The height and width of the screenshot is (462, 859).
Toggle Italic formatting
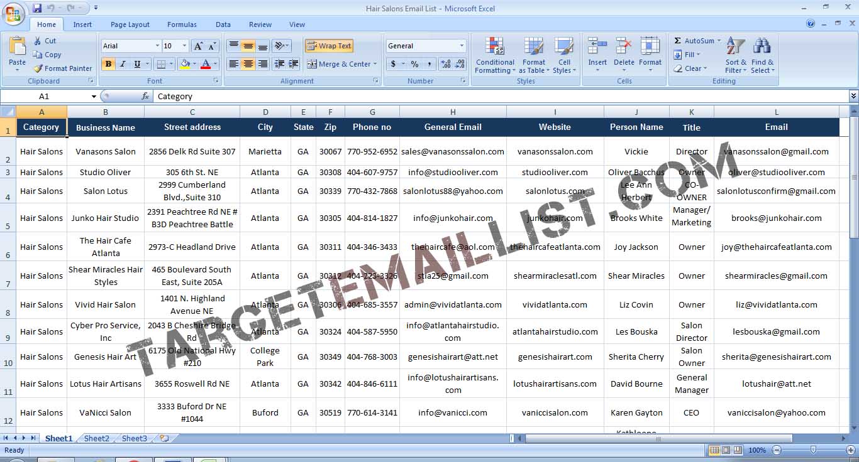[123, 64]
